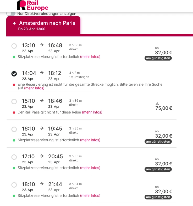This screenshot has height=206, width=193.
Task: Pick the 18:10 connection radio button
Action: pyautogui.click(x=14, y=185)
